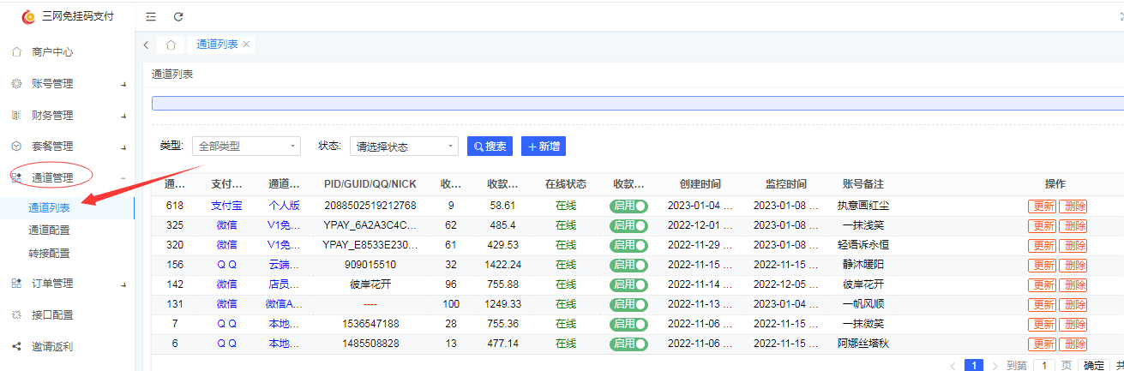Click the 监控时间 column header
Image resolution: width=1124 pixels, height=371 pixels.
point(785,184)
